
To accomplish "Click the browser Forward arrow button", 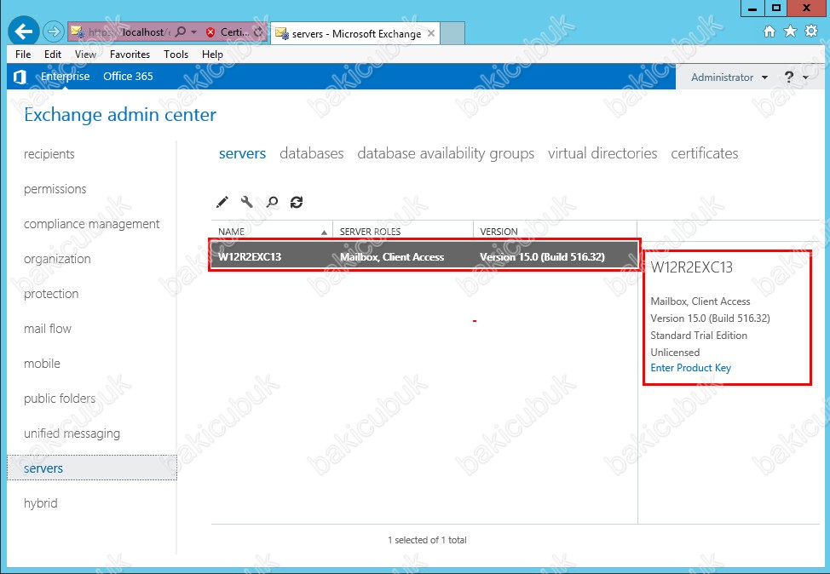I will pos(53,32).
